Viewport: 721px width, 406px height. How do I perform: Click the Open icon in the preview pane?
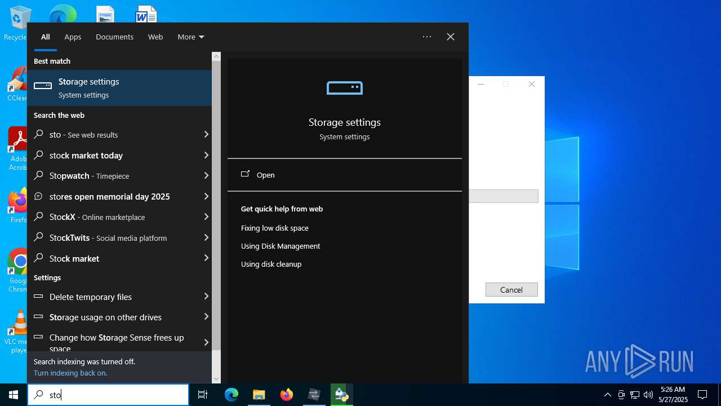[245, 174]
